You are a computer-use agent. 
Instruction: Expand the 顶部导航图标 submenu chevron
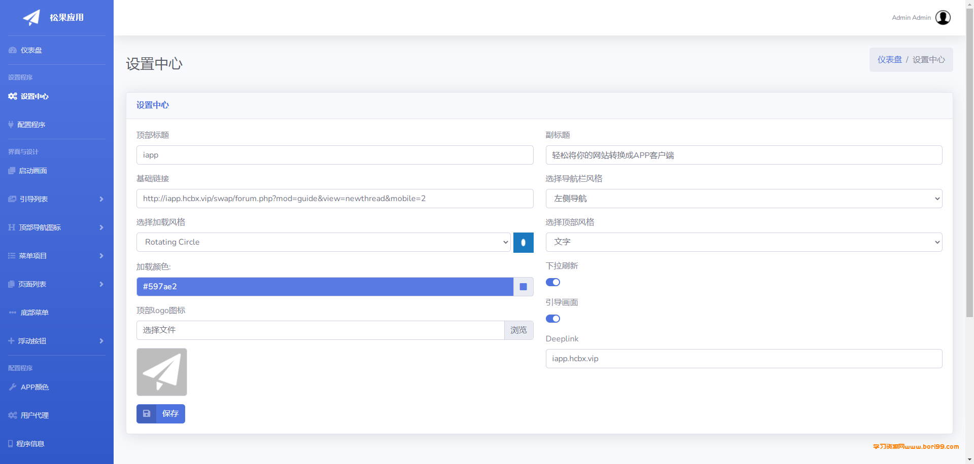coord(101,227)
